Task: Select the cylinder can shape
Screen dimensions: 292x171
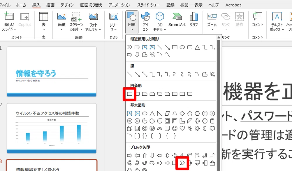Action: point(212,121)
